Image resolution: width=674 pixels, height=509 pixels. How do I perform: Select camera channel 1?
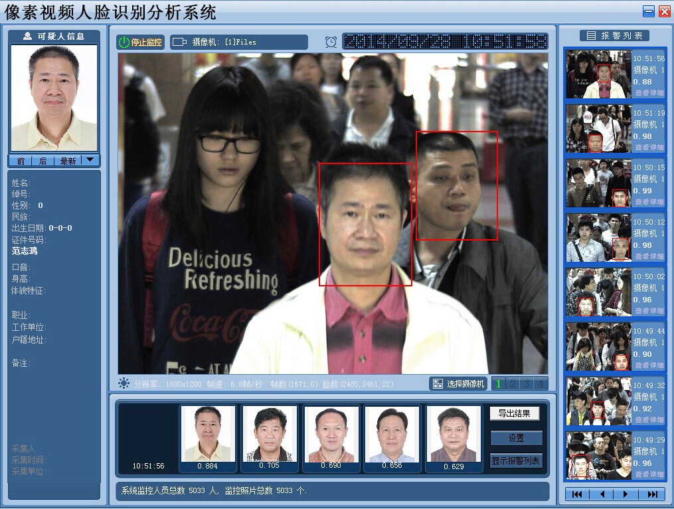(498, 383)
